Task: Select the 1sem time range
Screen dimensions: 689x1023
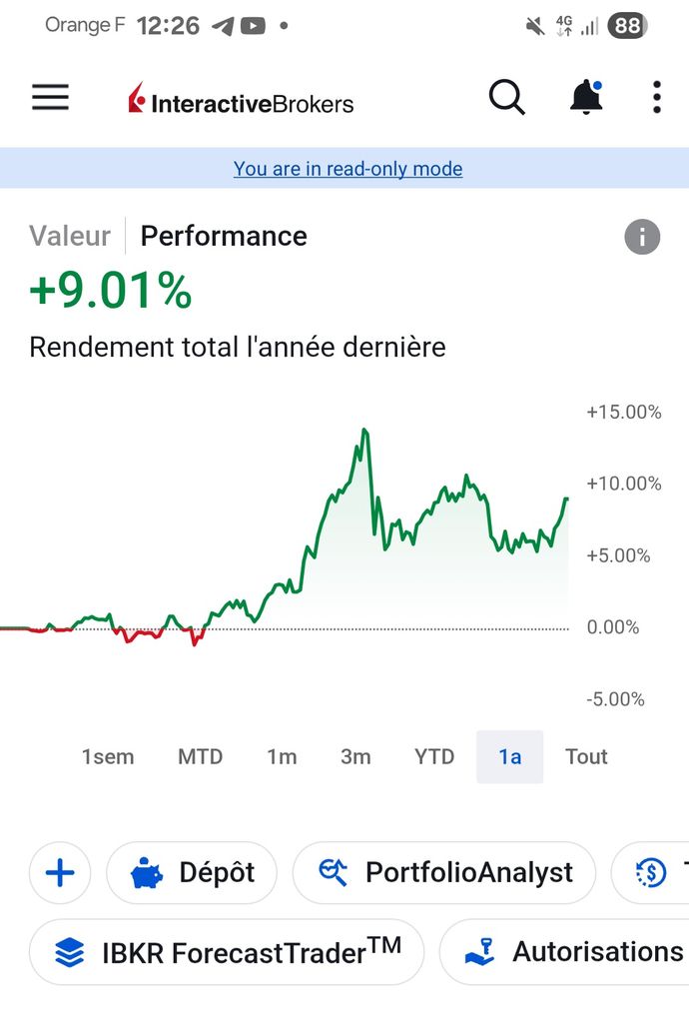Action: coord(108,756)
